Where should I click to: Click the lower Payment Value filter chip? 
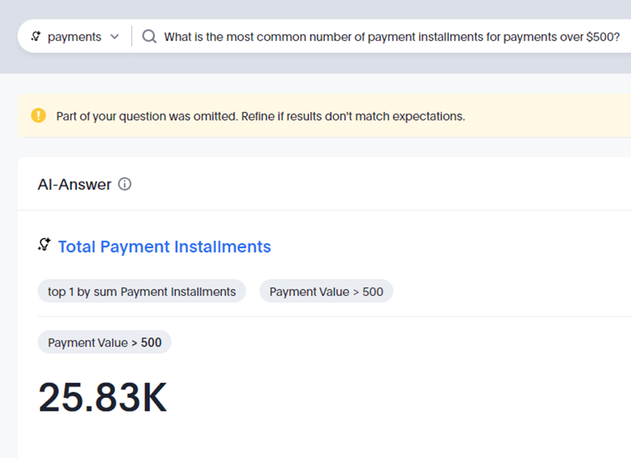click(105, 343)
